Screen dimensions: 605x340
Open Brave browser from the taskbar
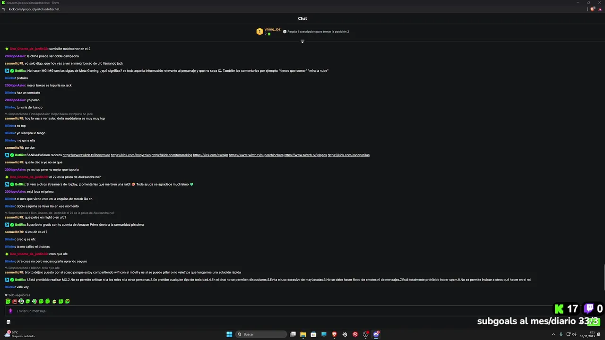pyautogui.click(x=334, y=334)
